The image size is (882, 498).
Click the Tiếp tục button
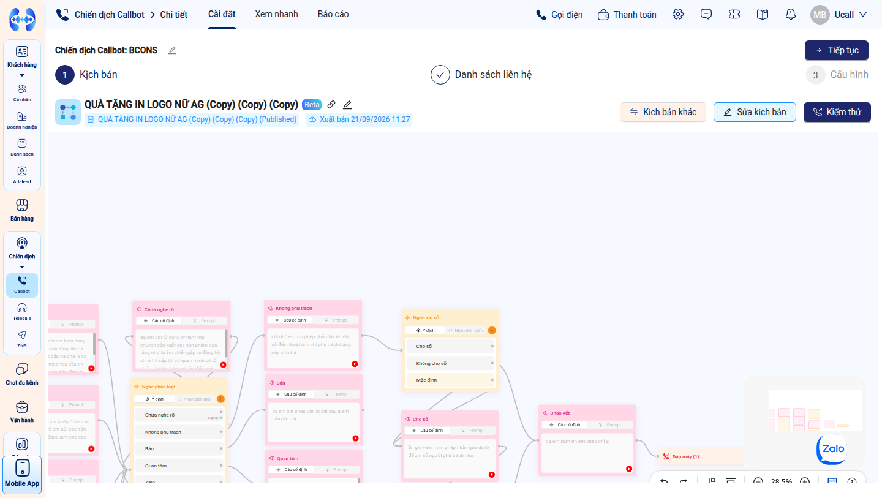pos(837,50)
